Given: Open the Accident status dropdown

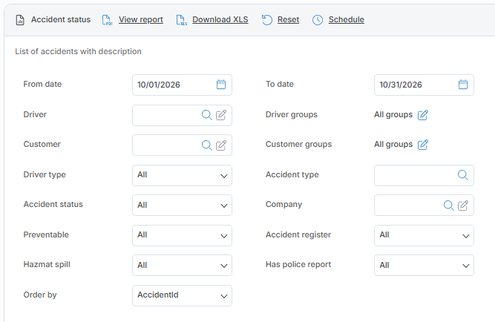Looking at the screenshot, I should click(x=182, y=206).
